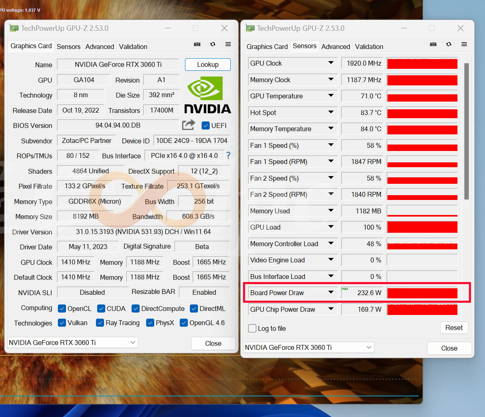485x417 pixels.
Task: Open the Hot Spot sensor dropdown
Action: click(331, 112)
